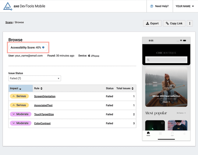Image resolution: width=198 pixels, height=155 pixels.
Task: Copy link to this scan
Action: [174, 23]
